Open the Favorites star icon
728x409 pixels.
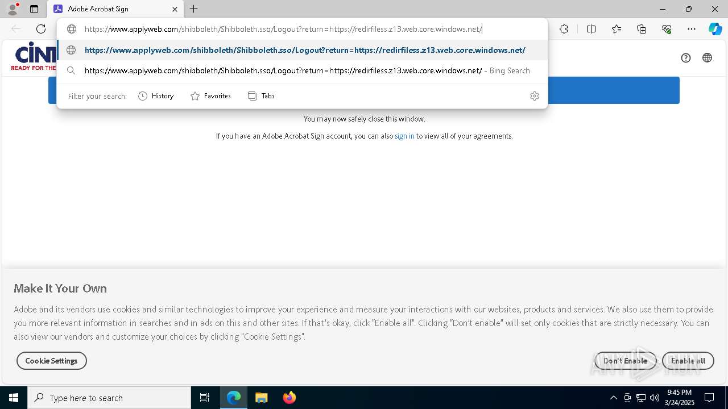[617, 29]
